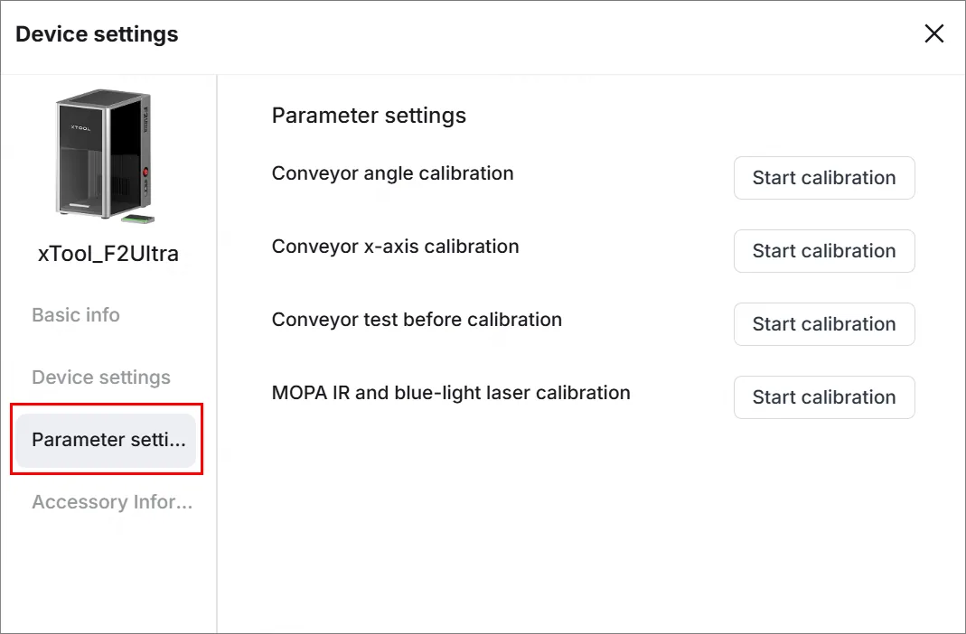Click the Parameter settings heading
The width and height of the screenshot is (966, 634).
pos(369,116)
